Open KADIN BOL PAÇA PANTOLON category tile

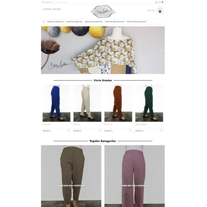(135, 176)
